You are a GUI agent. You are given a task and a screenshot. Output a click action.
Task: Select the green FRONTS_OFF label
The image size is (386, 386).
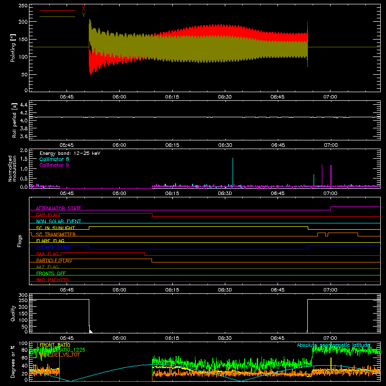pyautogui.click(x=51, y=274)
